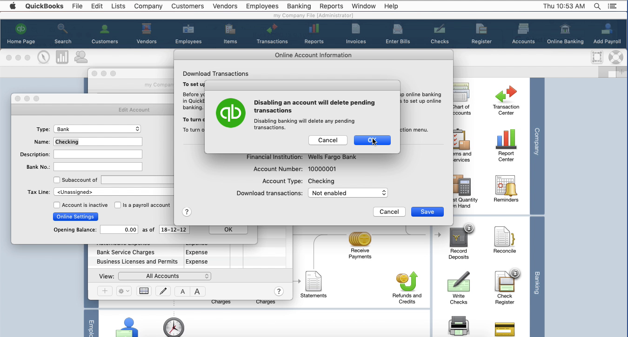Open the Register toolbar icon
This screenshot has height=337, width=628.
(x=481, y=34)
